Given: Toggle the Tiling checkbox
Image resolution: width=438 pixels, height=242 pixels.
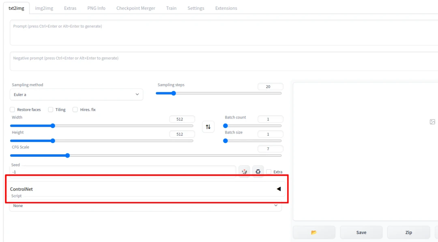Looking at the screenshot, I should pos(51,110).
